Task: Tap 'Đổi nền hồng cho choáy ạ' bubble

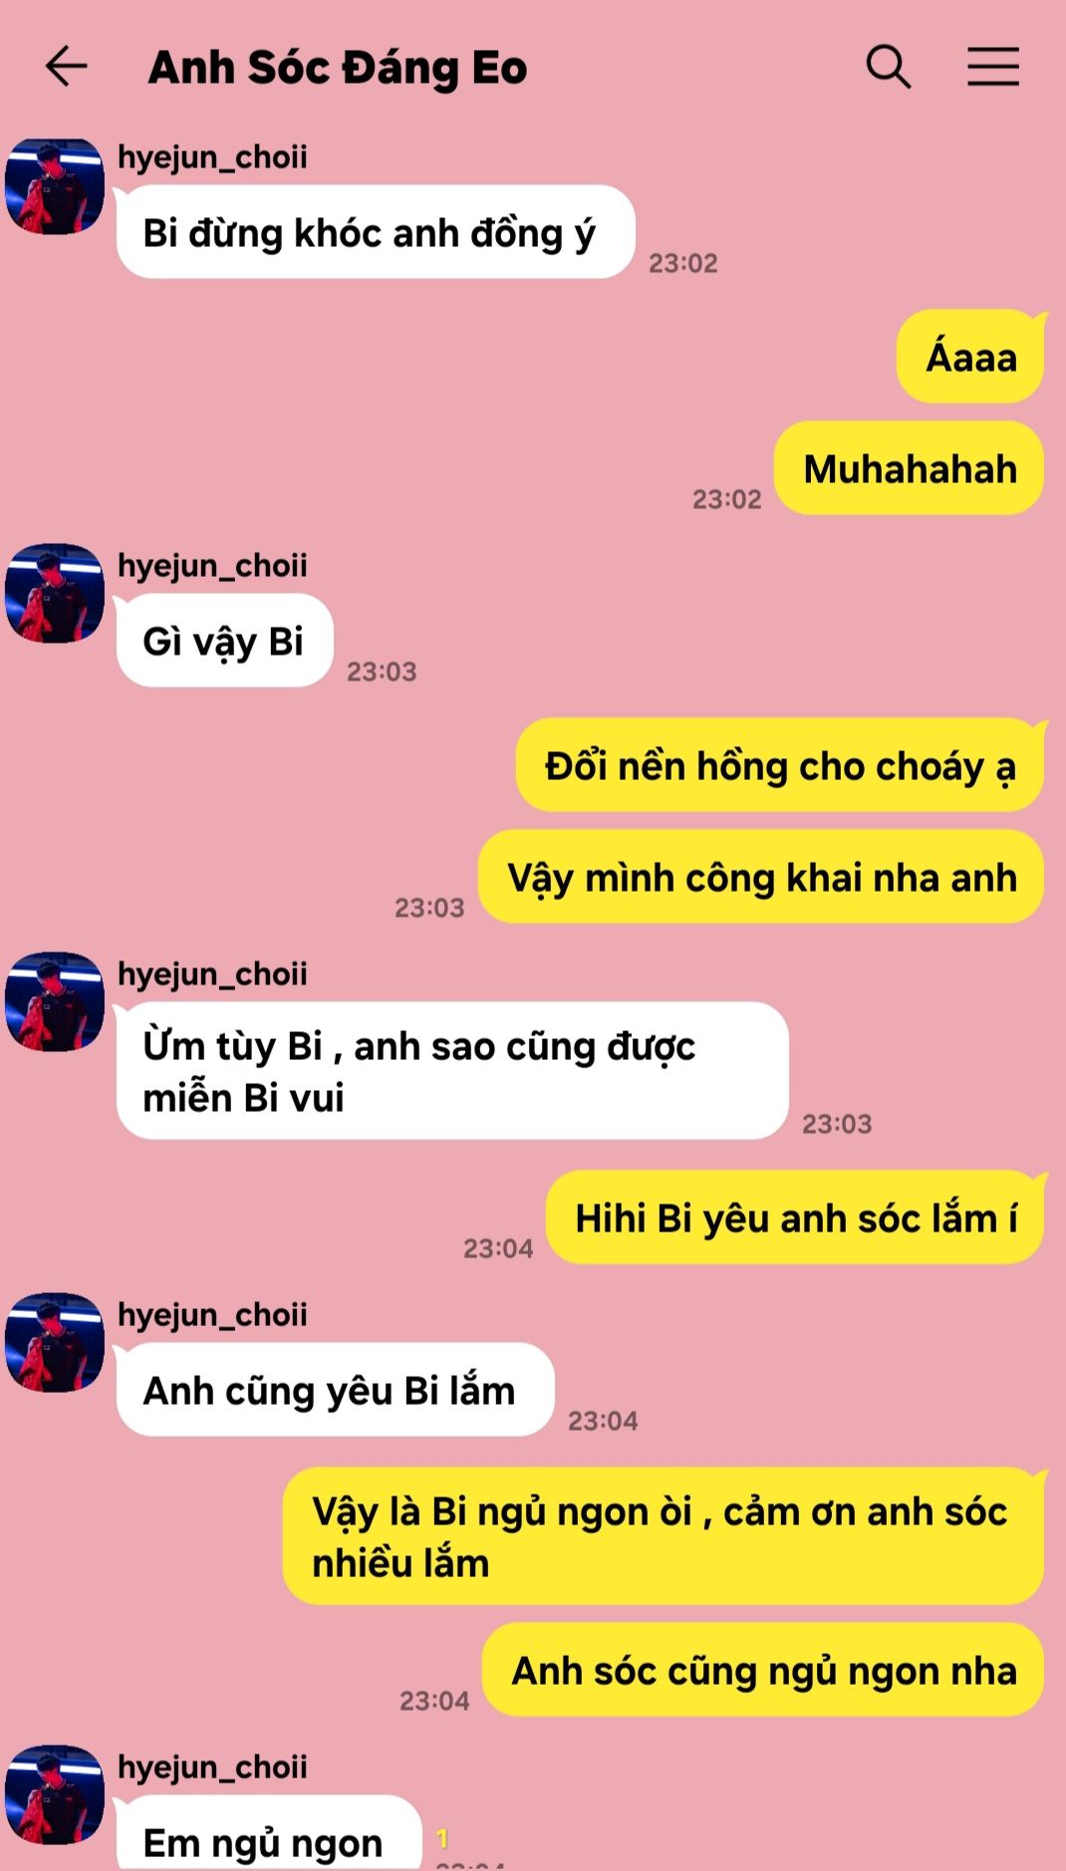Action: pyautogui.click(x=780, y=765)
